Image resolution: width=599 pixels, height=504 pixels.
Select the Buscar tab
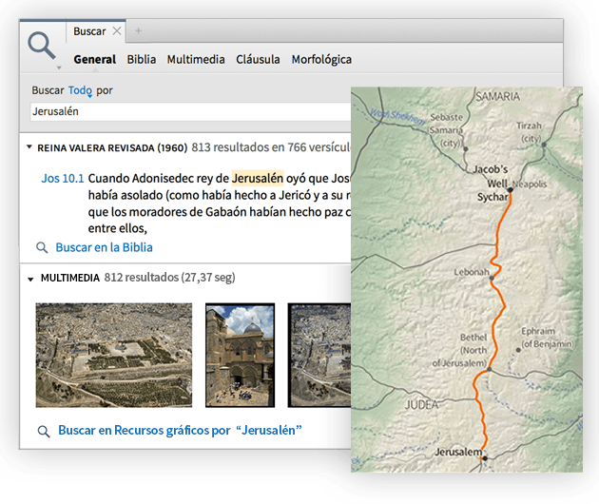pos(89,31)
